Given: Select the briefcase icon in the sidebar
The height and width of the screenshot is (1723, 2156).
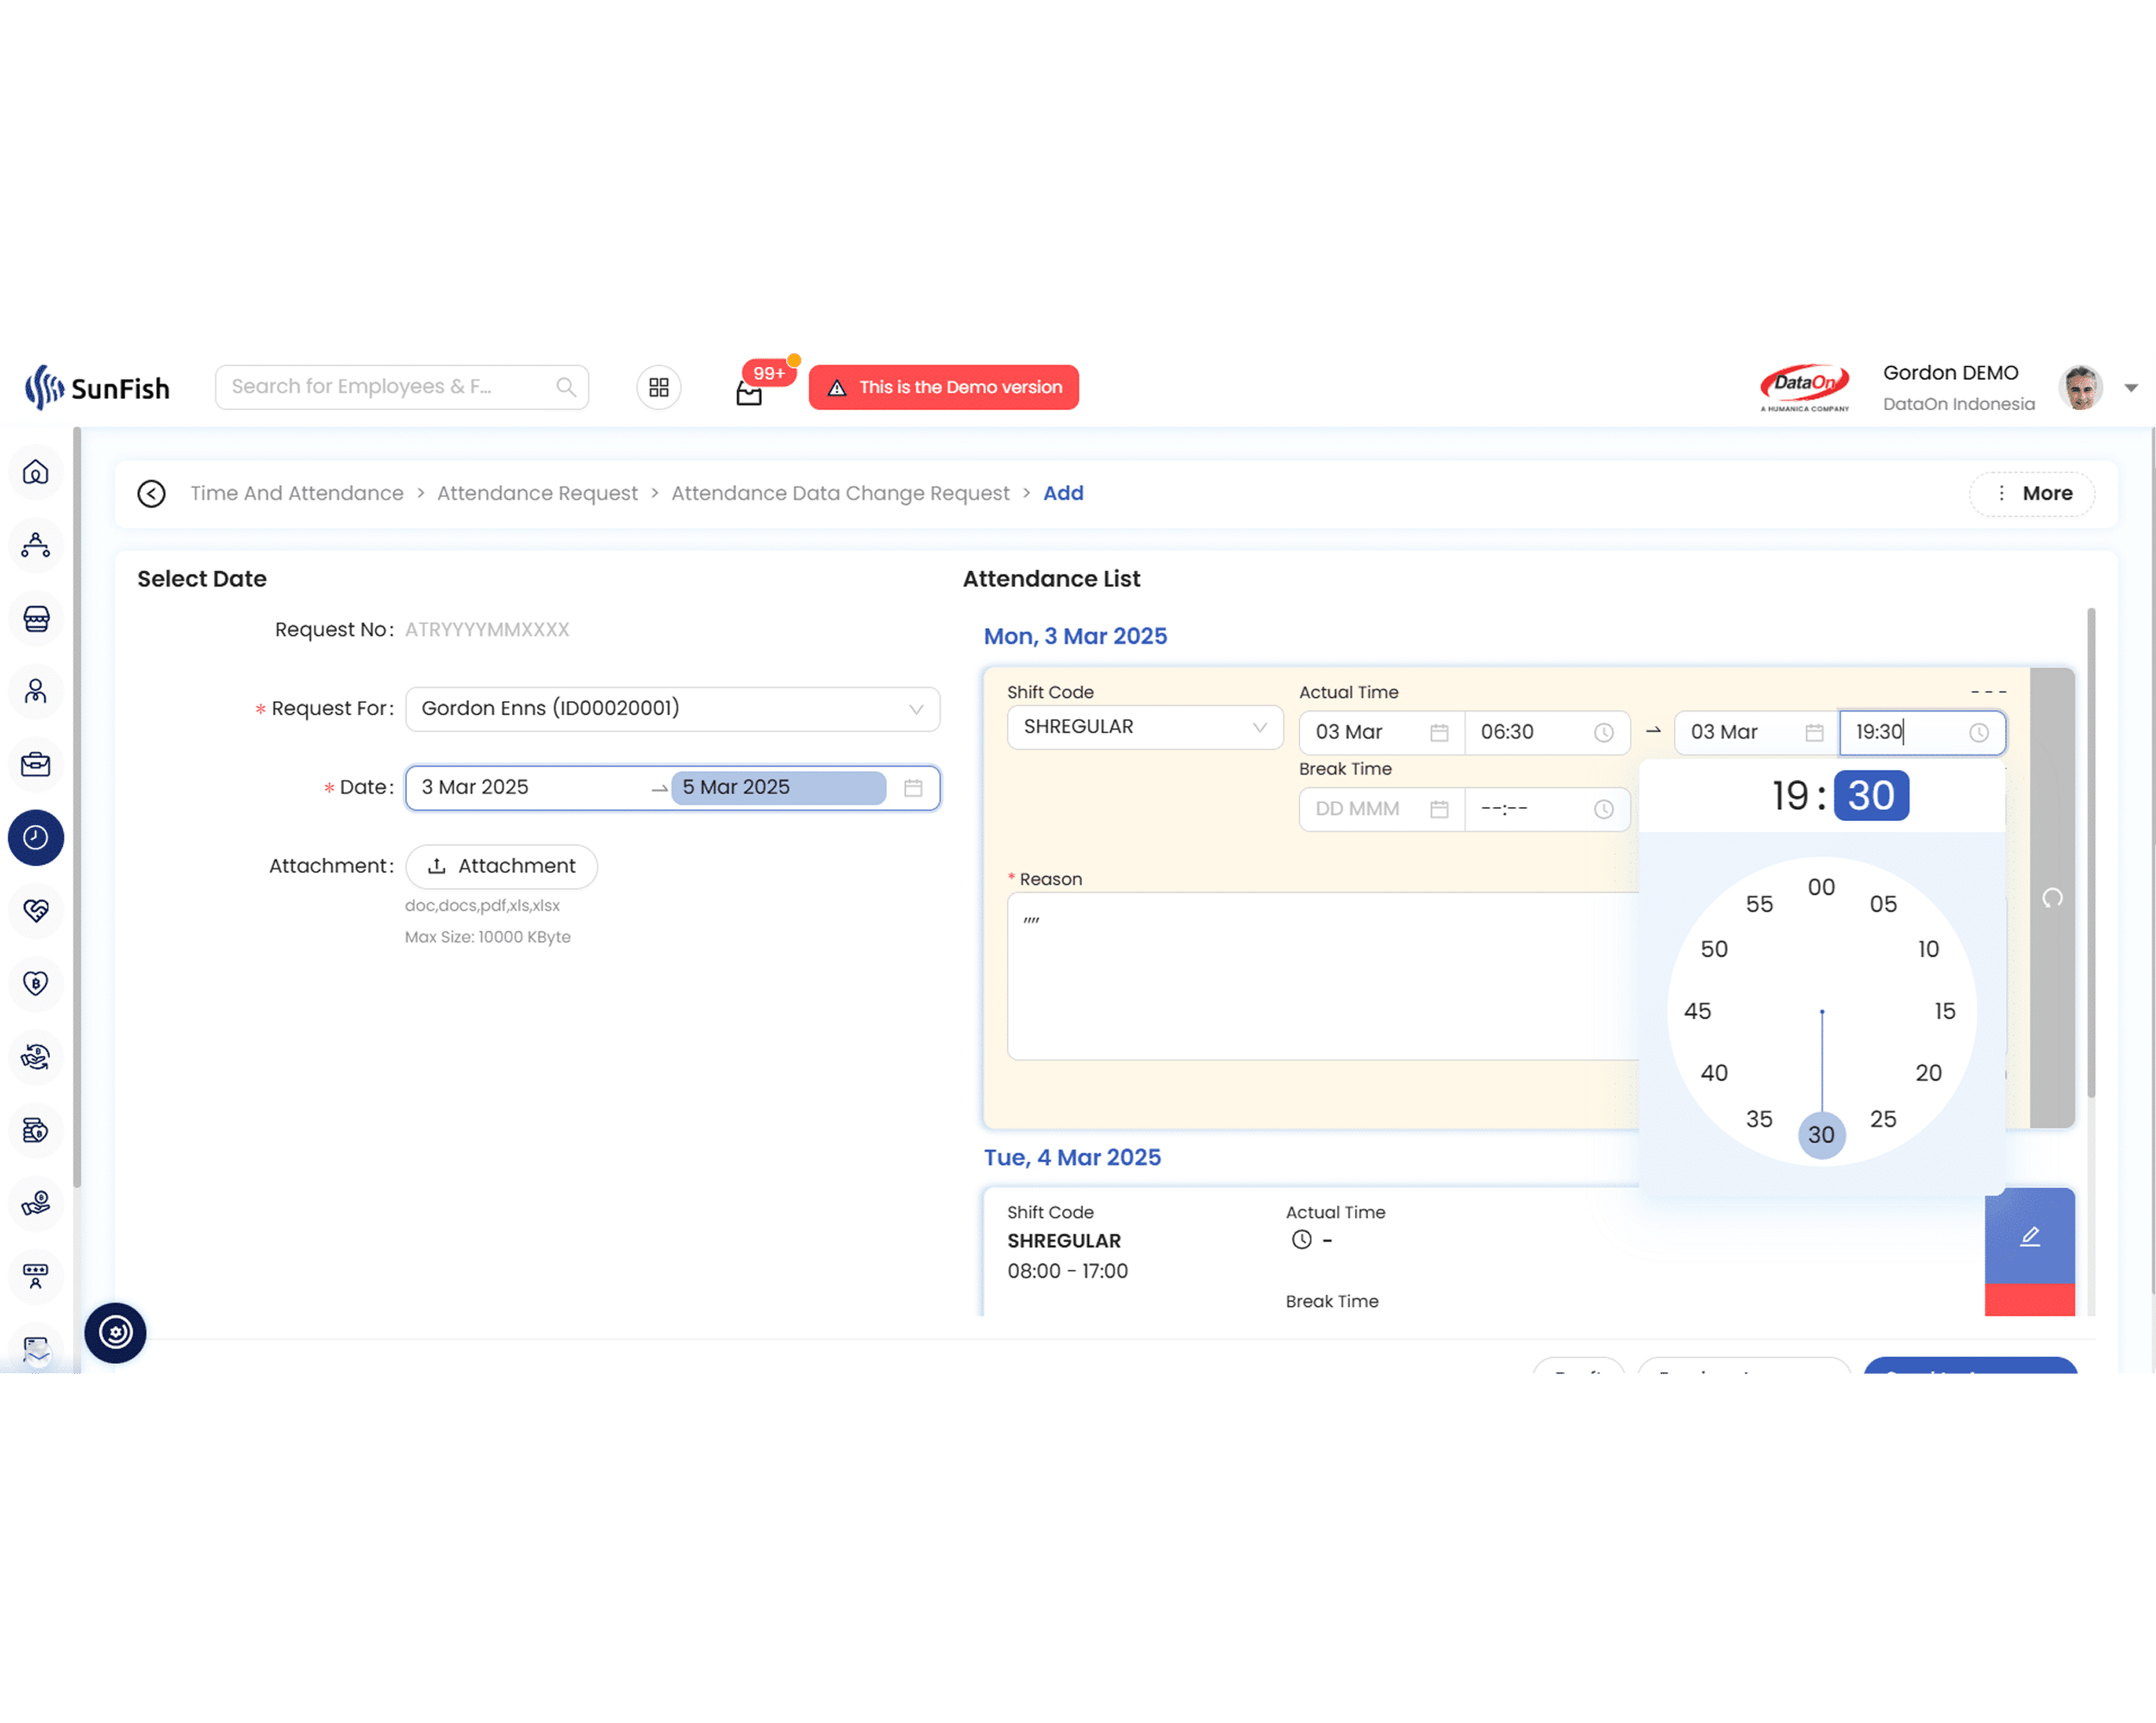Looking at the screenshot, I should (x=36, y=764).
